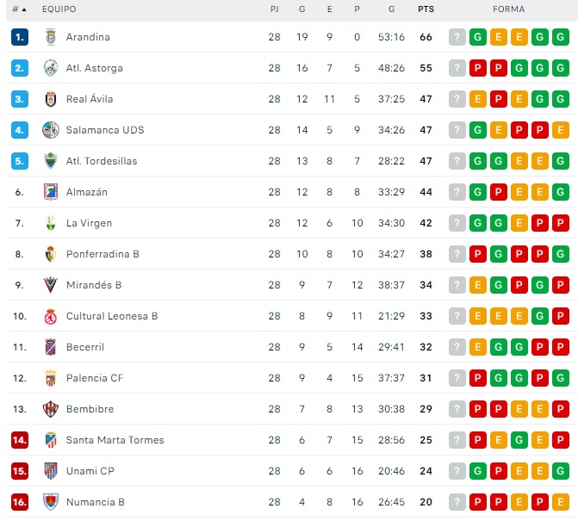
Task: Click the Almazán team crest
Action: tap(50, 192)
